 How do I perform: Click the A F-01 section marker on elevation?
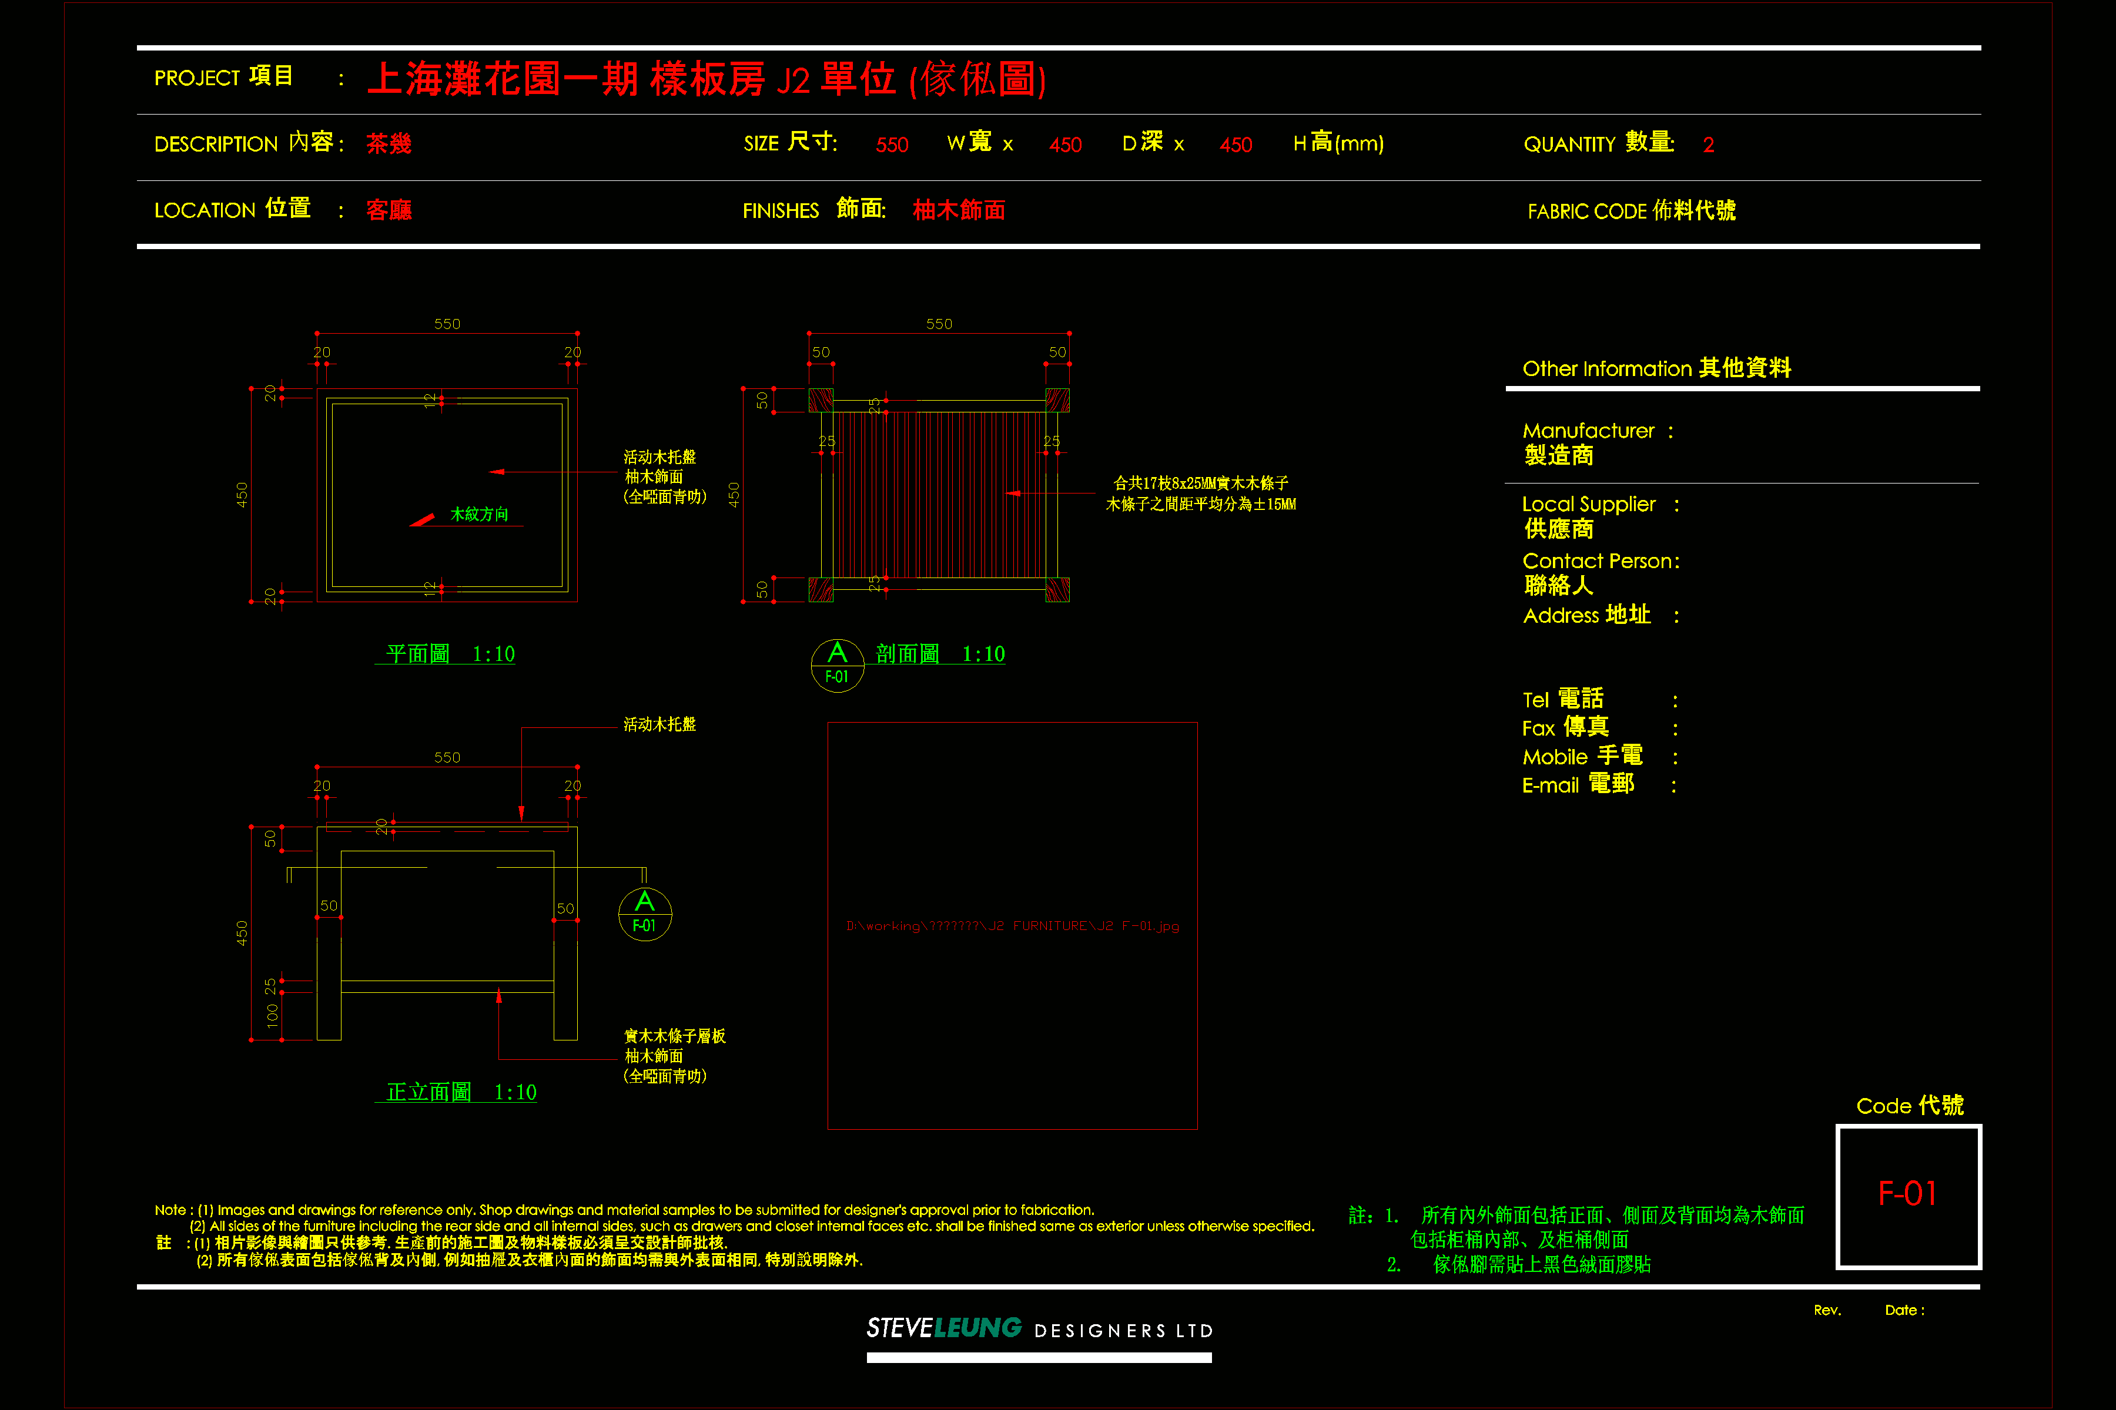(x=644, y=914)
